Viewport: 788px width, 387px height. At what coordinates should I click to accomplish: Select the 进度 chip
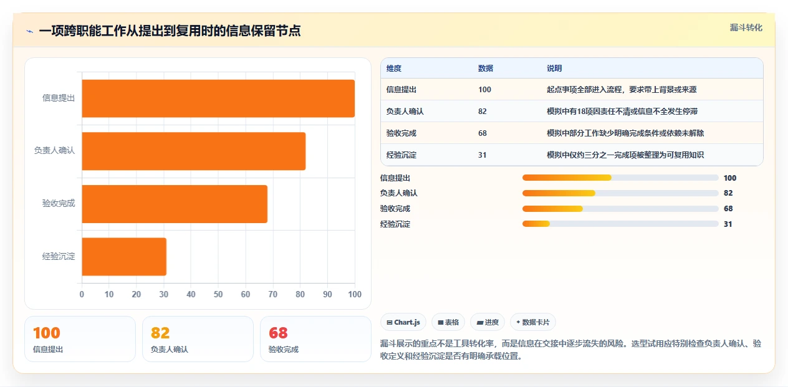tap(488, 322)
